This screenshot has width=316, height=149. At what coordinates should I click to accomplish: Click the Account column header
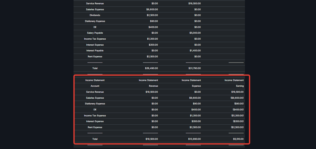coord(95,86)
